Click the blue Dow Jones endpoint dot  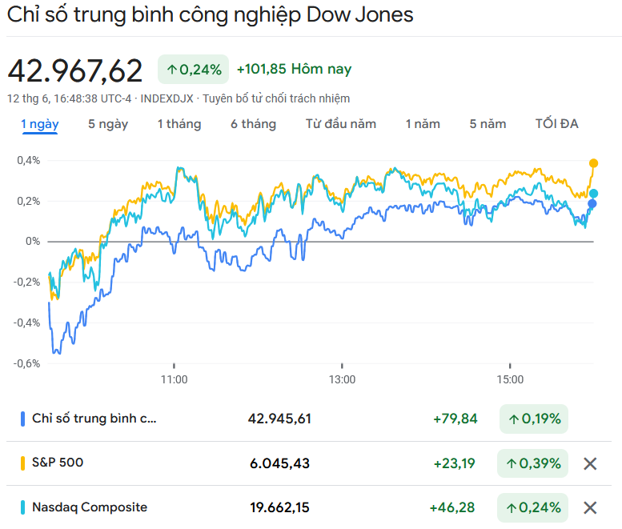point(592,203)
